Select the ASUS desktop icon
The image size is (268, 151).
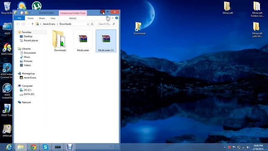[7, 29]
